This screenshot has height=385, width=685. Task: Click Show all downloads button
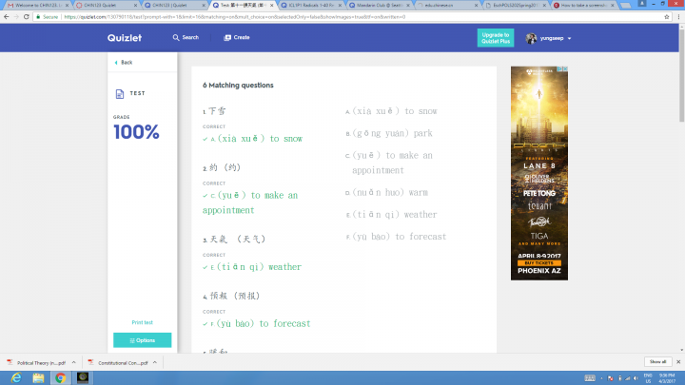[658, 362]
